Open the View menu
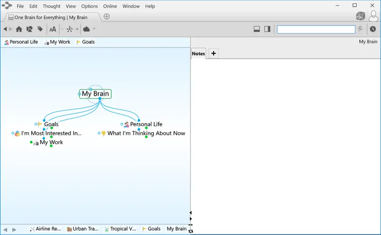This screenshot has height=235, width=381. 71,6
